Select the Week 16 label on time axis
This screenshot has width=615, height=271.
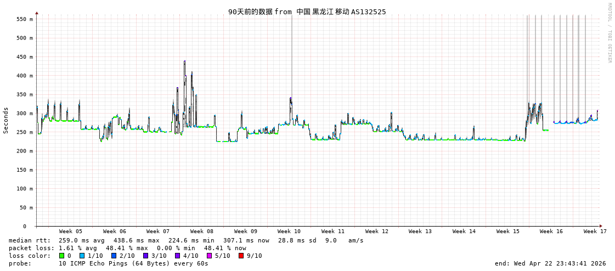tap(551, 232)
